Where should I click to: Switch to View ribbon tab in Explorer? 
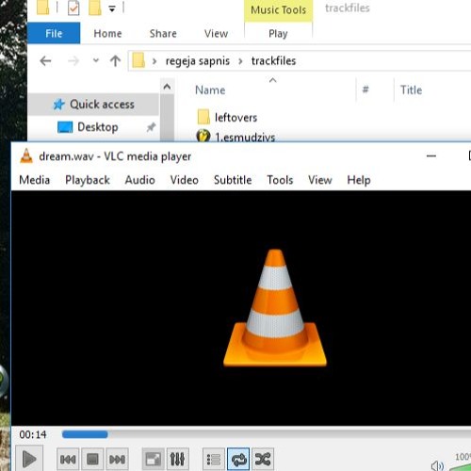tap(216, 33)
